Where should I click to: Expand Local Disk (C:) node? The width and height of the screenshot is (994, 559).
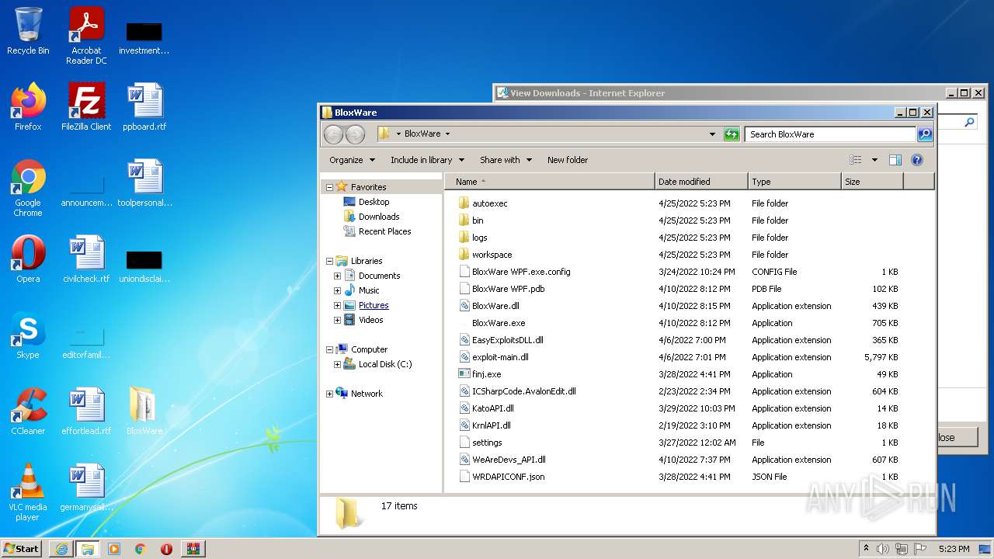[337, 364]
